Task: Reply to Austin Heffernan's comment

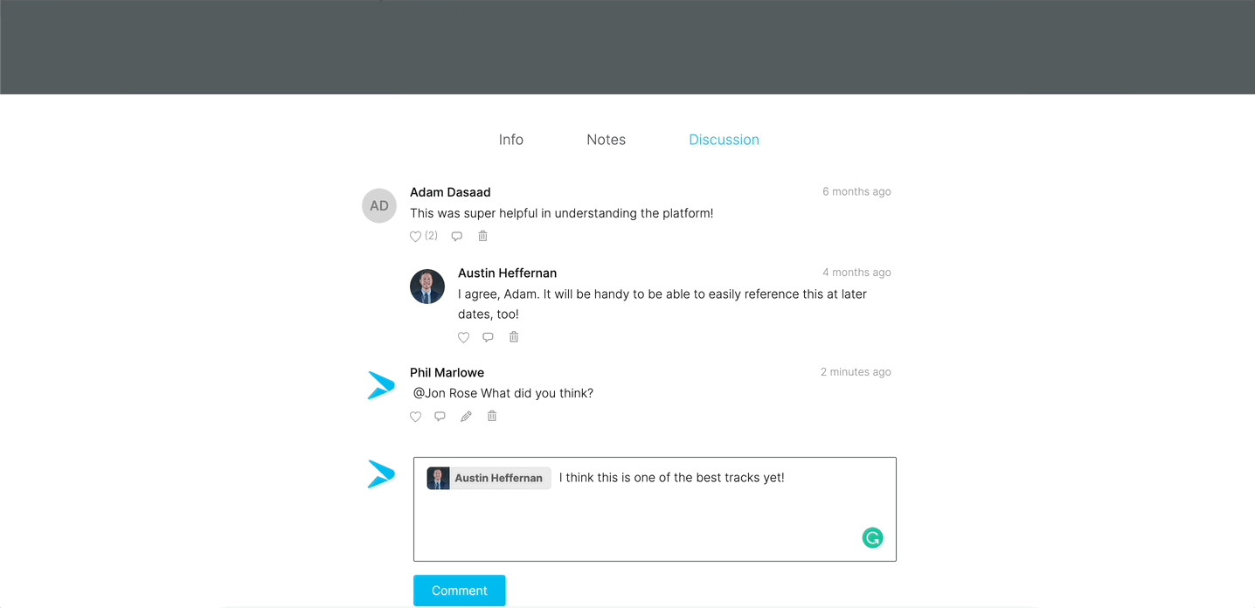Action: point(488,337)
